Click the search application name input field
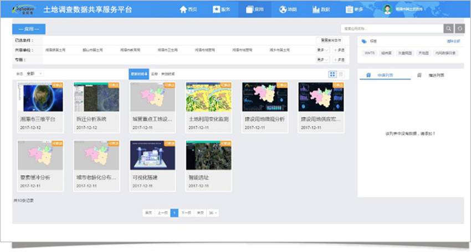Image resolution: width=471 pixels, height=252 pixels. [392, 29]
